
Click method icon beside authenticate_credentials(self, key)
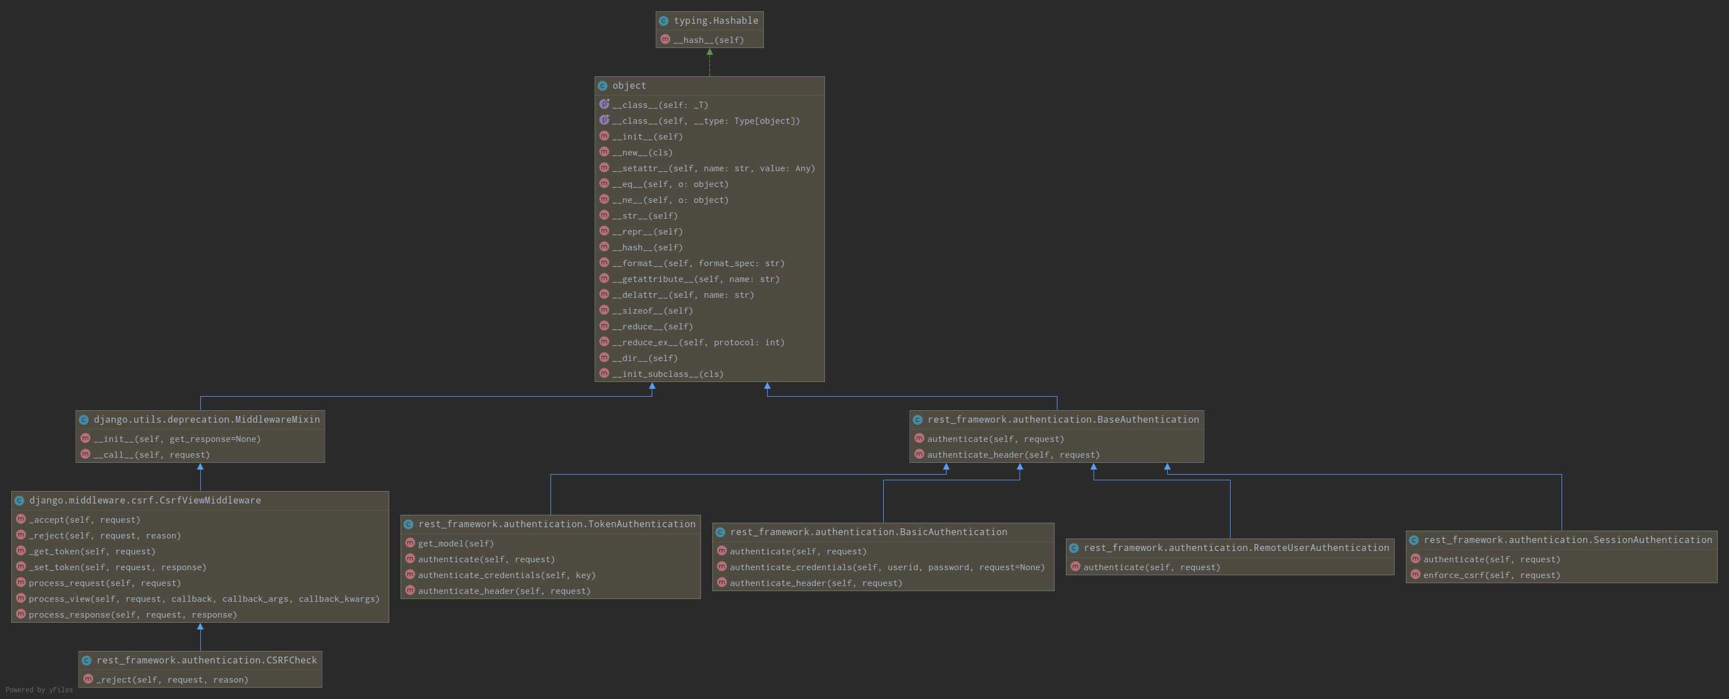tap(410, 574)
